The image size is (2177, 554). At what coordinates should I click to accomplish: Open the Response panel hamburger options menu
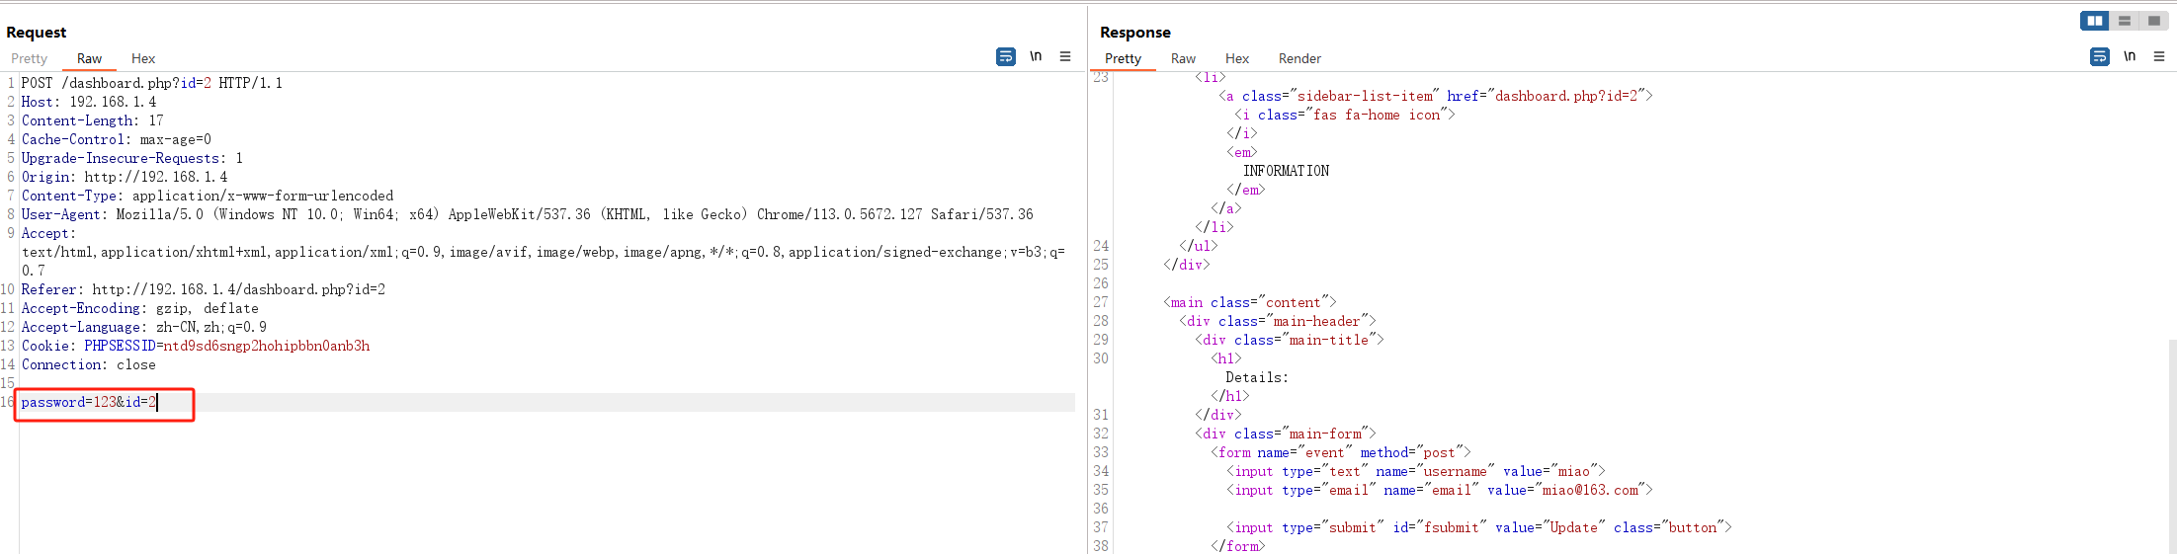2159,56
